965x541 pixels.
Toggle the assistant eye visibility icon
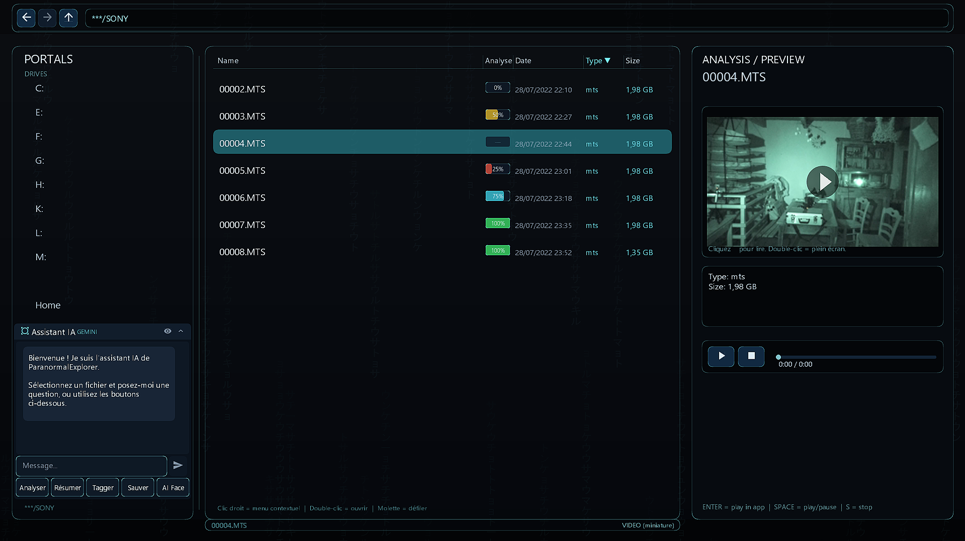[x=167, y=332]
